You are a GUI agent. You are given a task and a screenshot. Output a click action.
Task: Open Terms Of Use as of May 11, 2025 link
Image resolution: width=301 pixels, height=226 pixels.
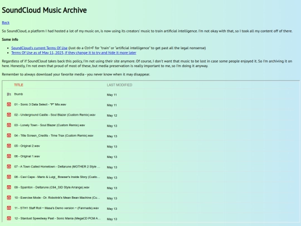[x=74, y=52]
